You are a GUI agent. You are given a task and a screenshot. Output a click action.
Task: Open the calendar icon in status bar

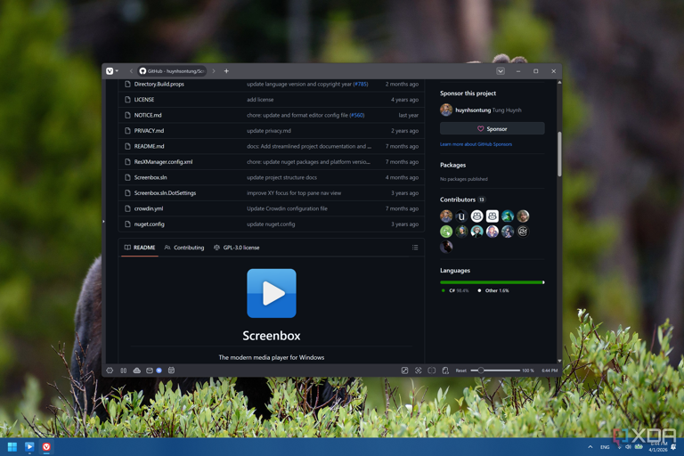tap(171, 370)
